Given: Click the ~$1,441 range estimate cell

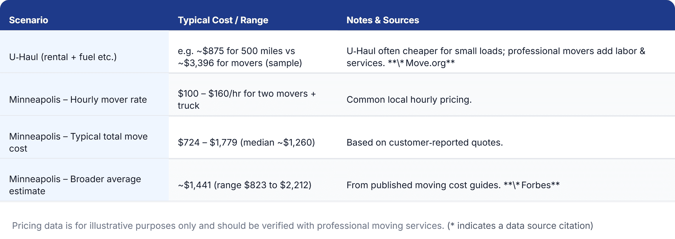Looking at the screenshot, I should point(244,185).
